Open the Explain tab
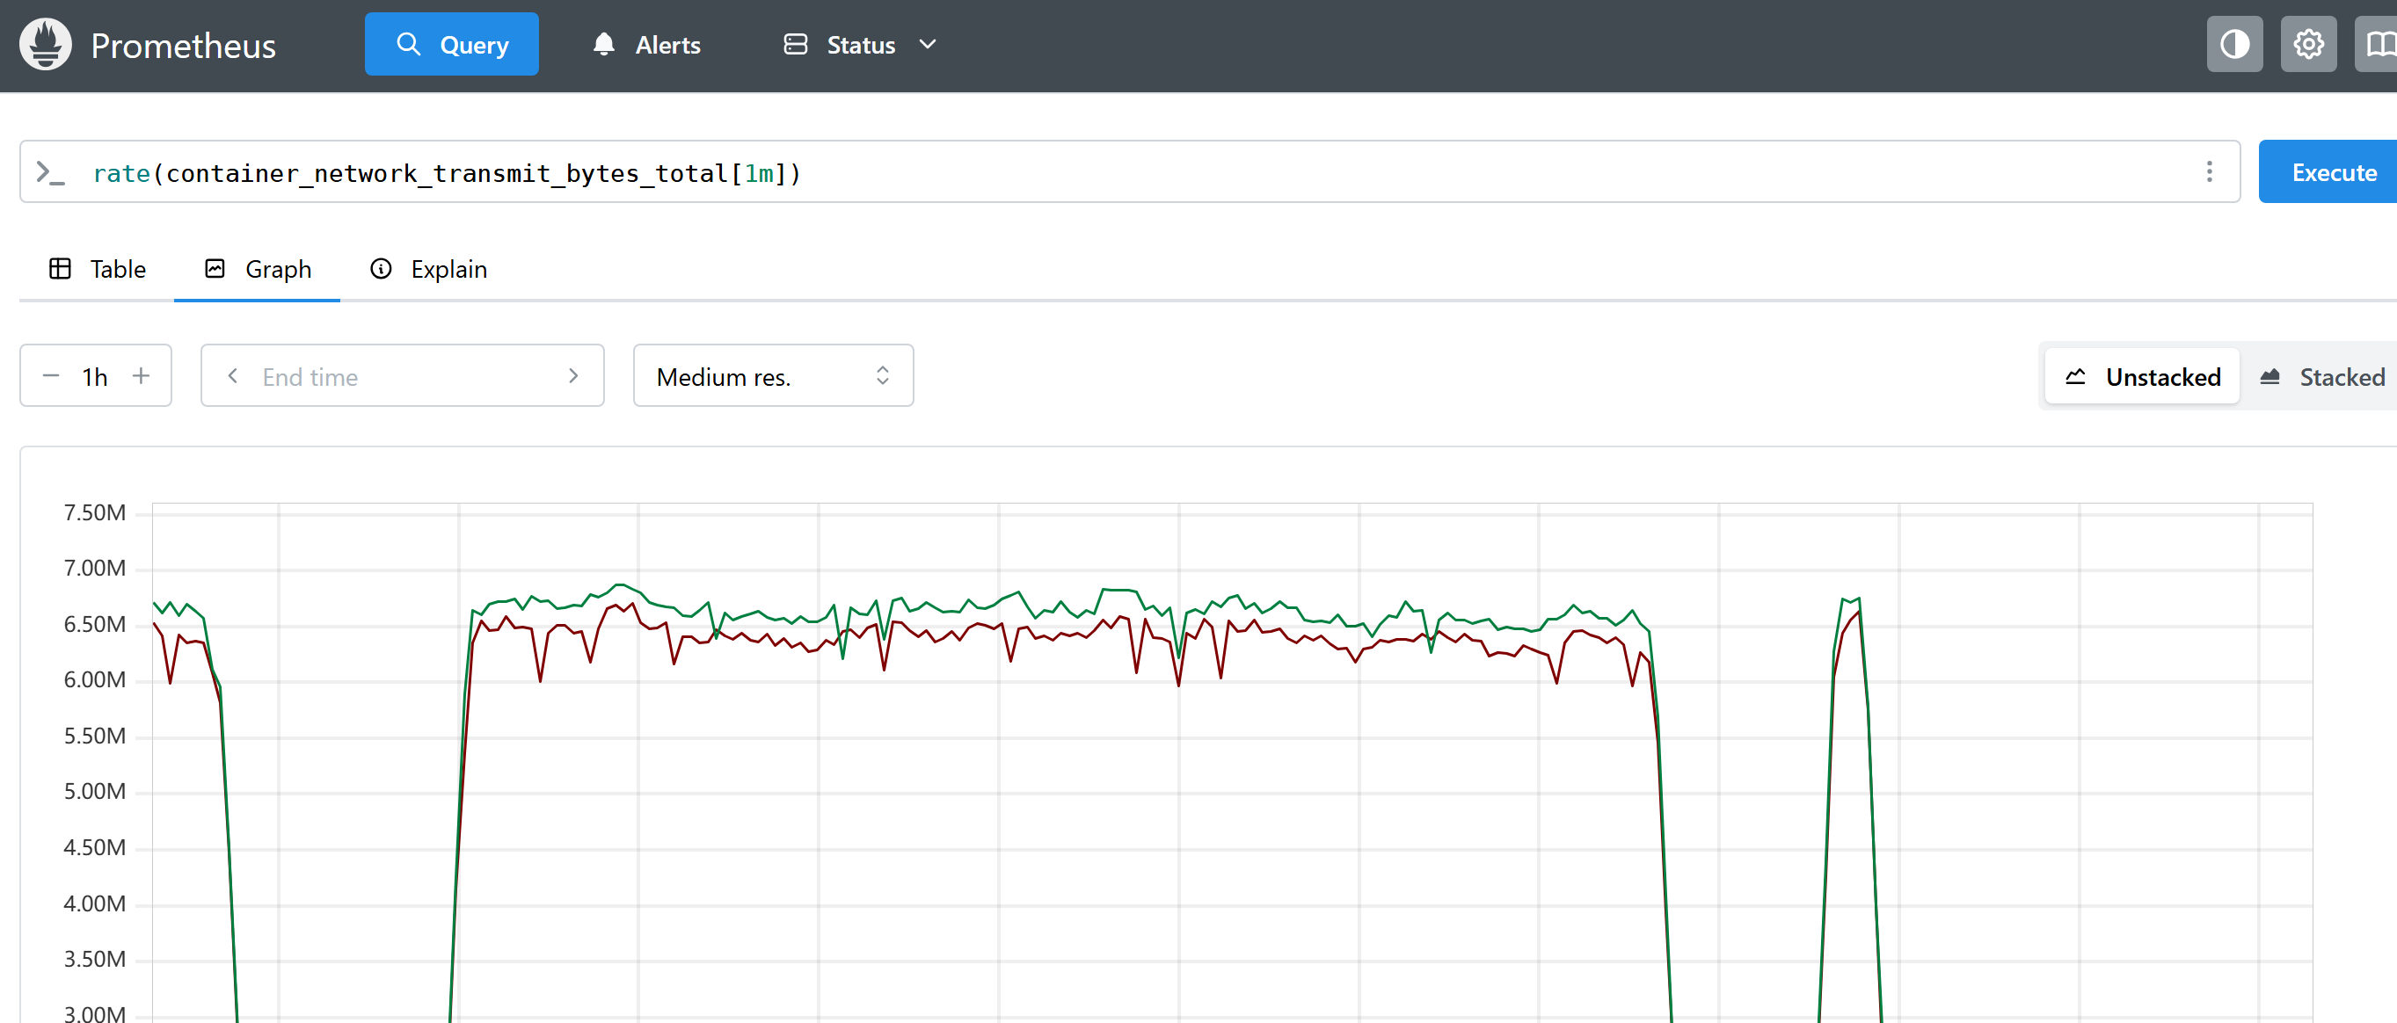The width and height of the screenshot is (2397, 1023). click(x=429, y=270)
